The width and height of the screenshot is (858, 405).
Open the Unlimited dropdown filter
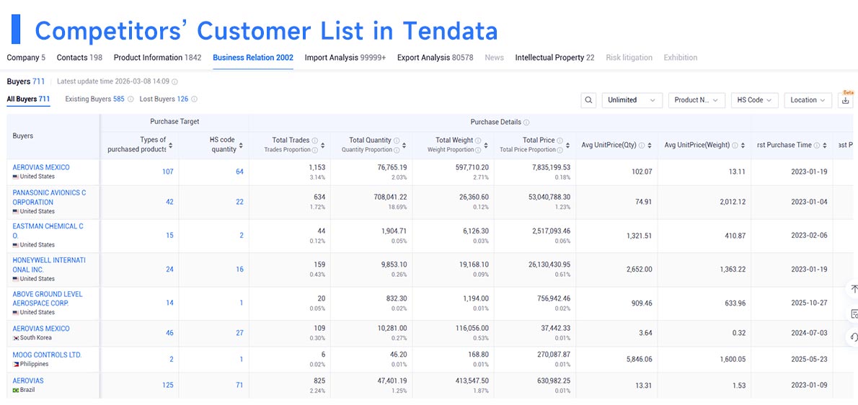(x=632, y=100)
